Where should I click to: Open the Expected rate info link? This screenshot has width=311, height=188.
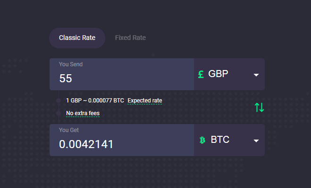click(x=144, y=101)
